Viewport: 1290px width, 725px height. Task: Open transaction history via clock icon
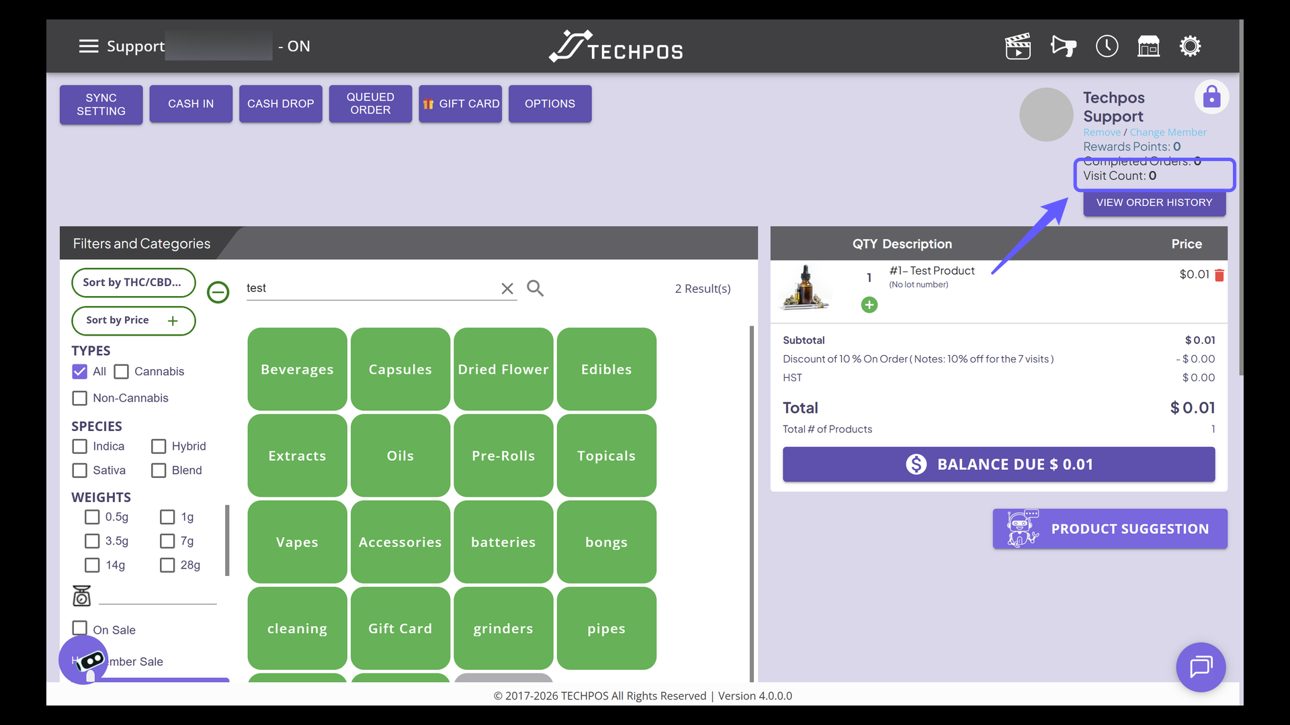tap(1107, 46)
